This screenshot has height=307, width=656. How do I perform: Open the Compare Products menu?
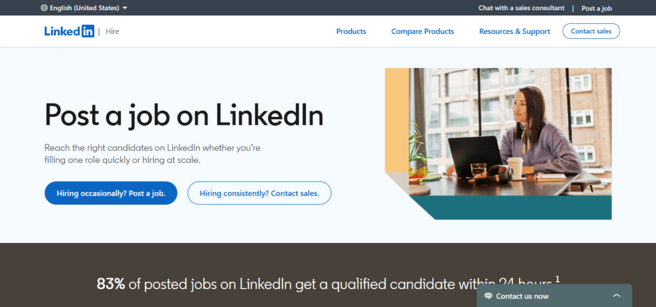pos(422,31)
